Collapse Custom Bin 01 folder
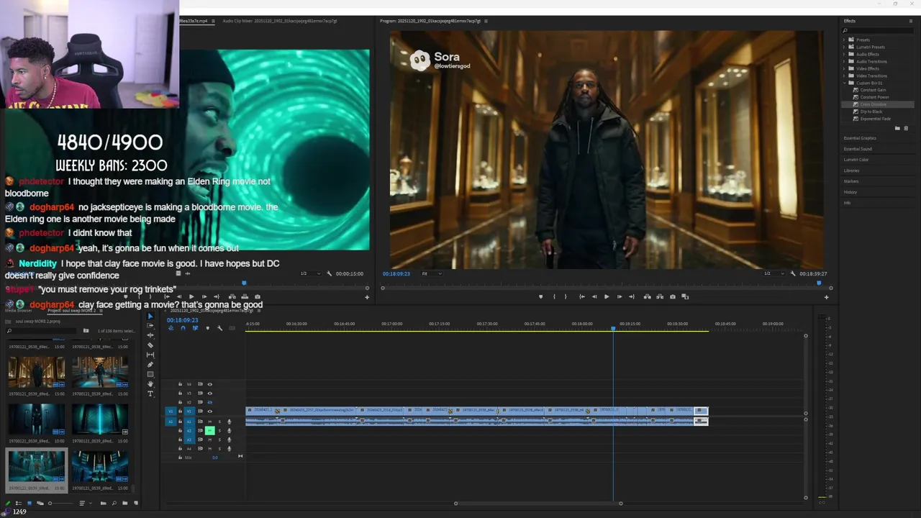This screenshot has height=518, width=921. point(845,83)
